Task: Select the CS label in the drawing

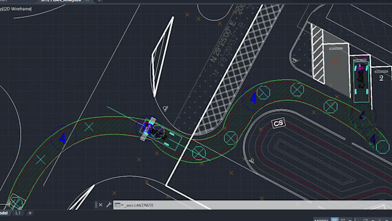Action: click(278, 123)
